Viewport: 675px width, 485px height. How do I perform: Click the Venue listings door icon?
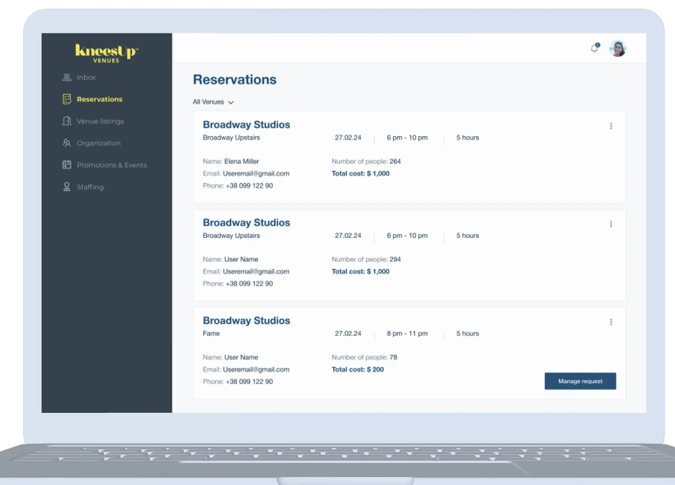(67, 121)
